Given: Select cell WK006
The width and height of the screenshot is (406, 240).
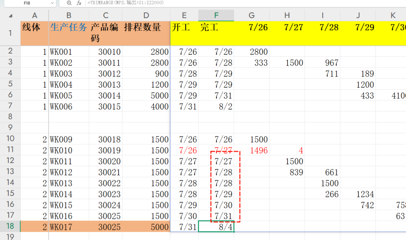Looking at the screenshot, I should [69, 106].
